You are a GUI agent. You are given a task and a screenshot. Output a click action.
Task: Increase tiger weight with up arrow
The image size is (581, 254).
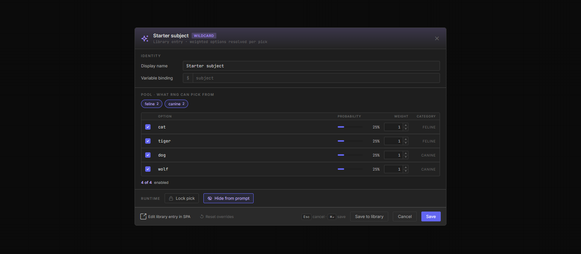coord(406,139)
